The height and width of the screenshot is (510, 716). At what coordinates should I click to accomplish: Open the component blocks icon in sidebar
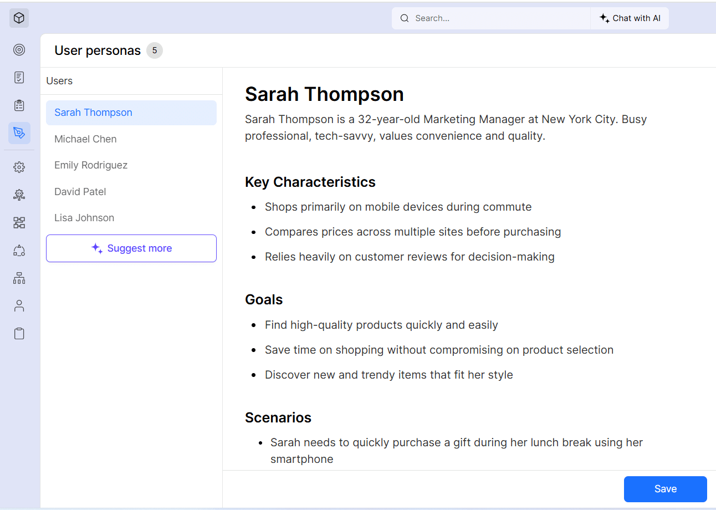click(19, 222)
